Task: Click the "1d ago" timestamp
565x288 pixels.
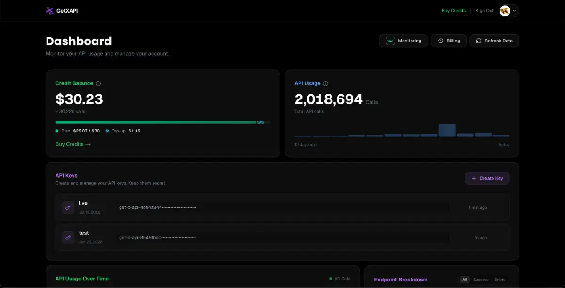Action: pyautogui.click(x=481, y=238)
